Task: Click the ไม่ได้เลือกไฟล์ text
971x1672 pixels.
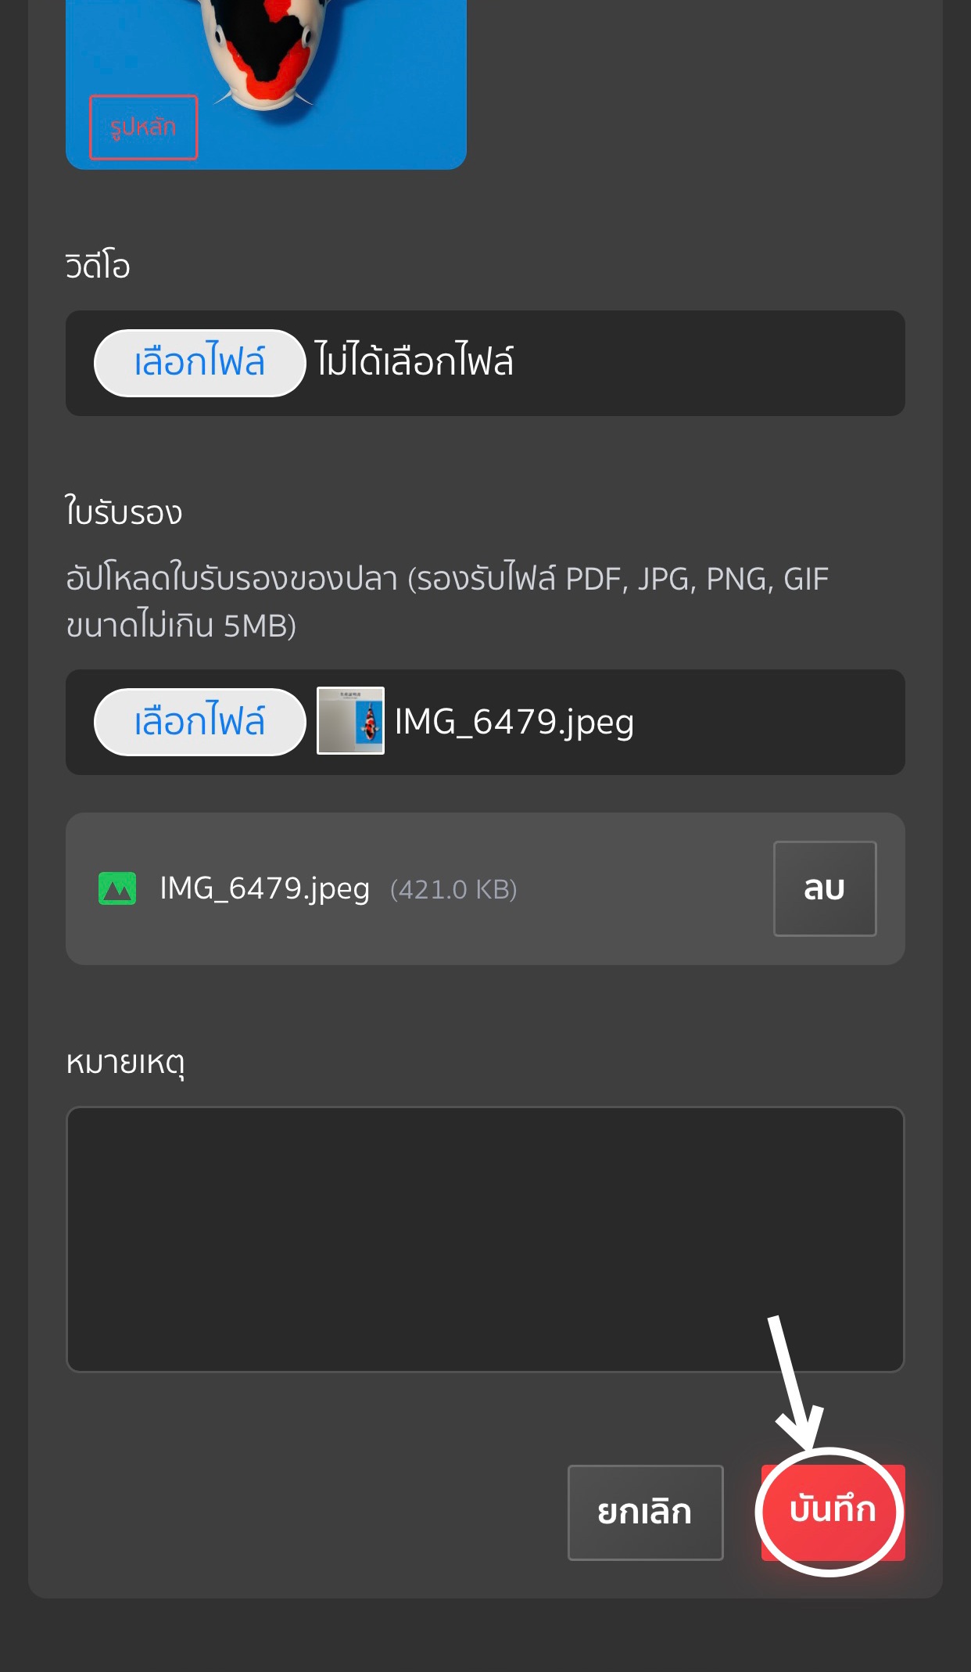Action: pyautogui.click(x=414, y=362)
